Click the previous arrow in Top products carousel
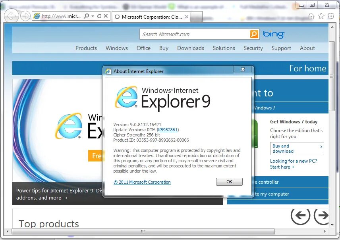This screenshot has width=340, height=240. pos(300,215)
